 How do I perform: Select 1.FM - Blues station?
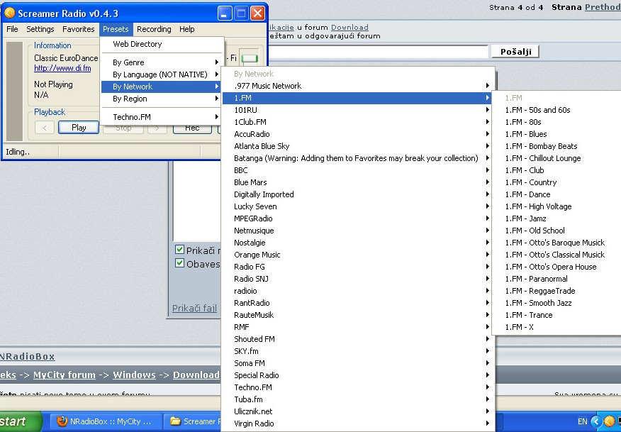point(556,134)
